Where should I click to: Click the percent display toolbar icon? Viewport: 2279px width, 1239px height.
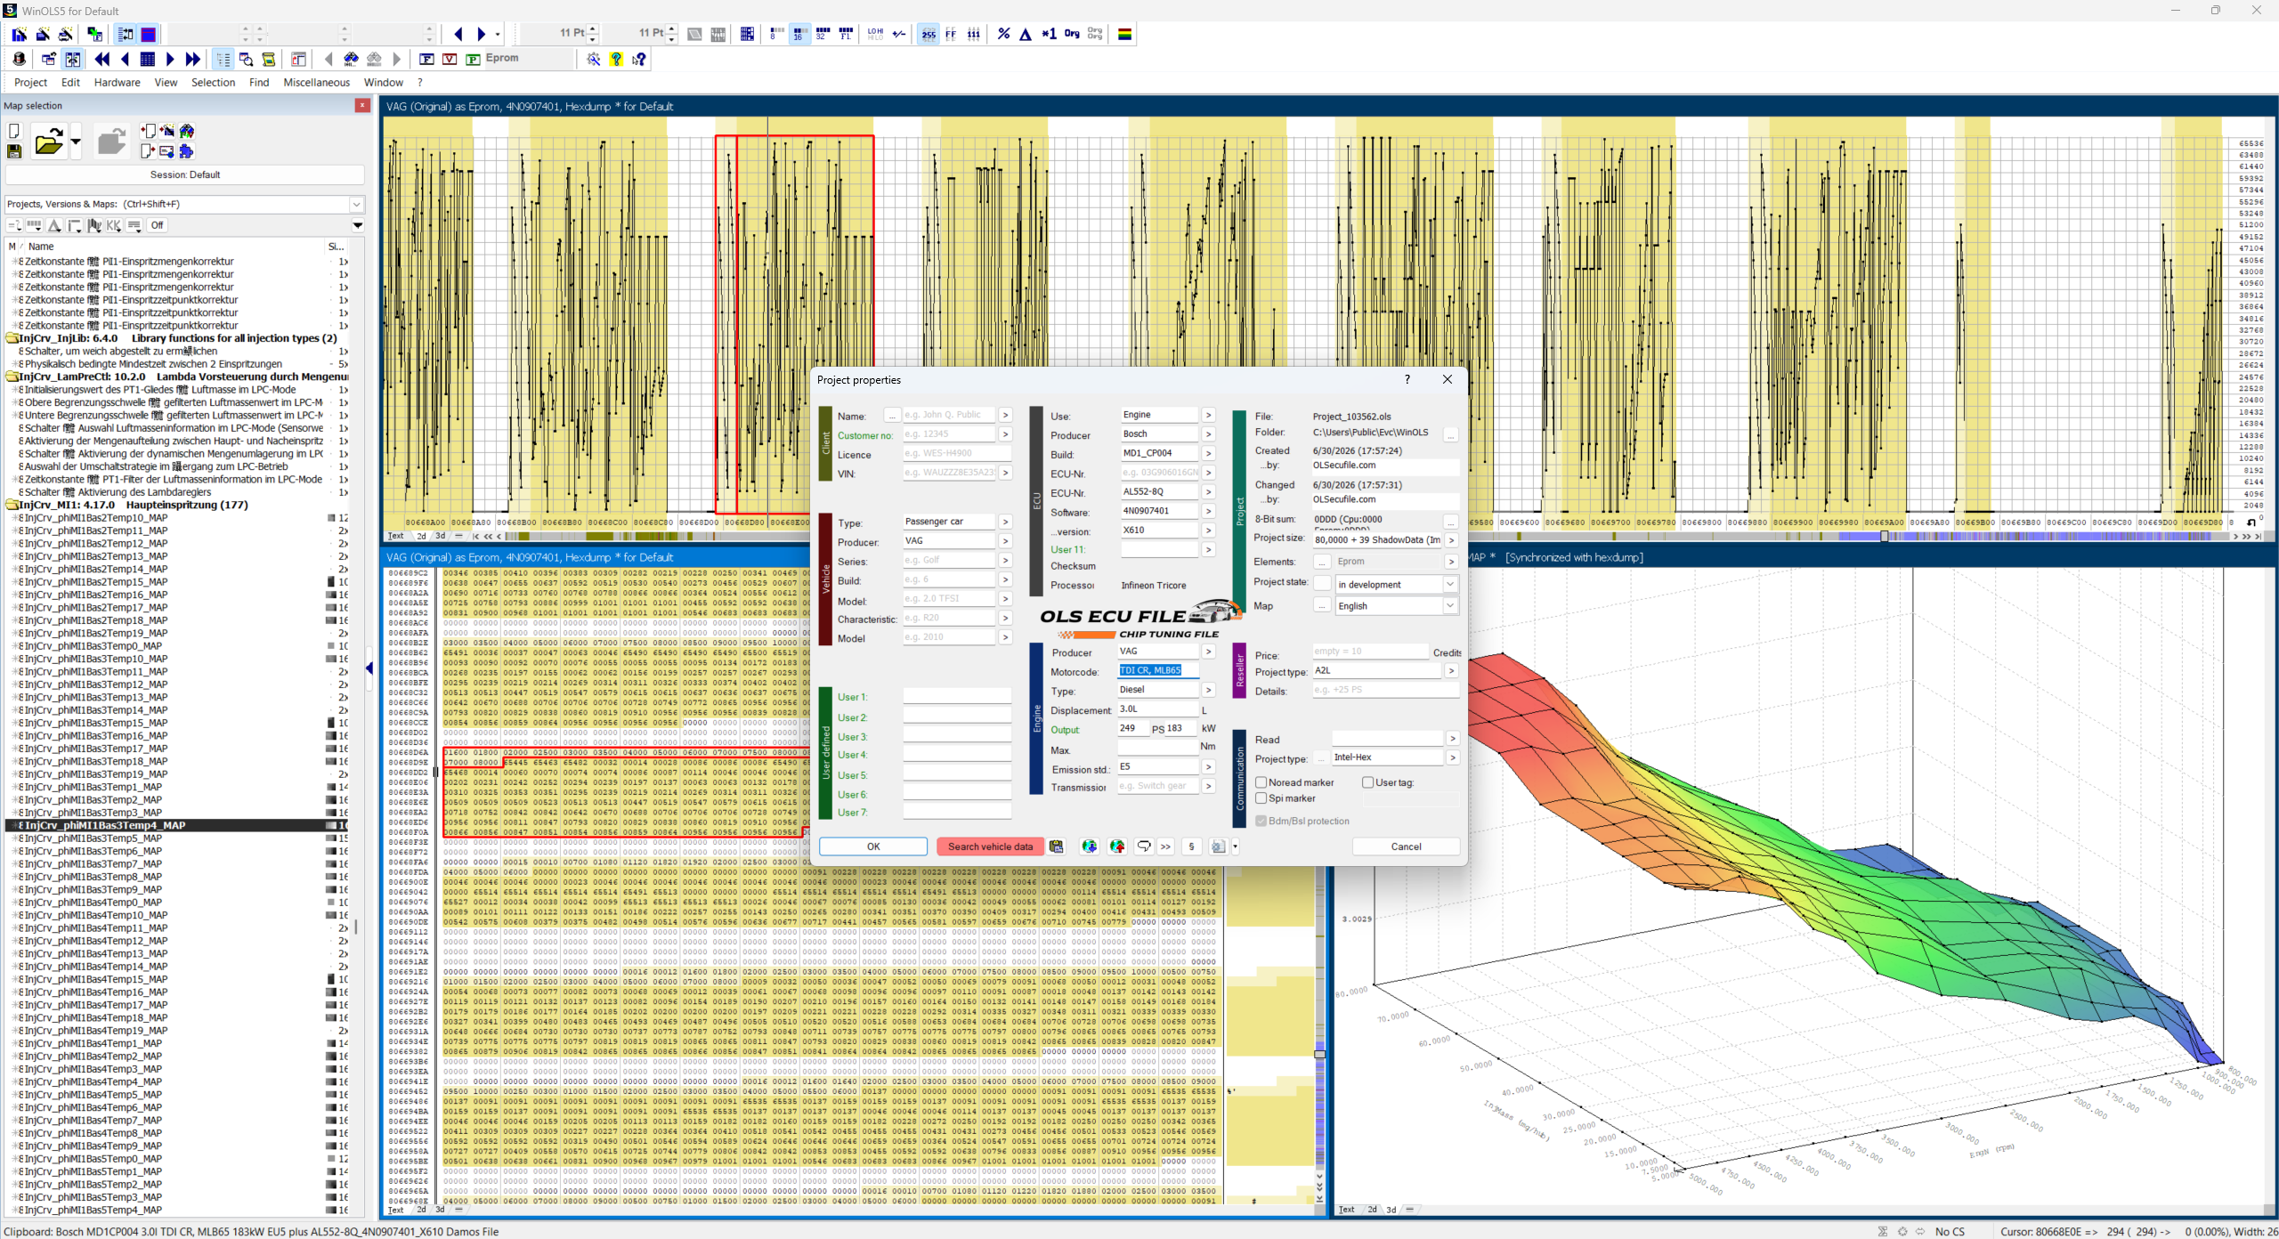coord(1003,34)
